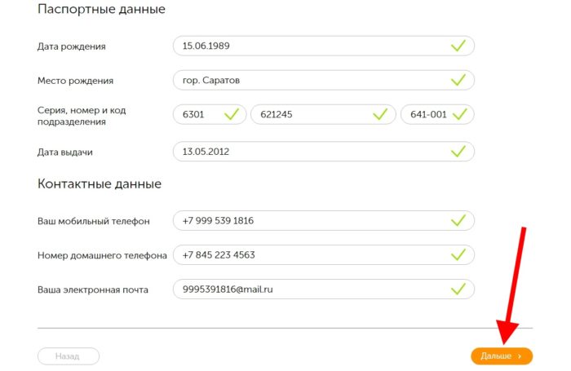Click the checkmark in home phone field
Screen dimensions: 571x371
click(458, 255)
